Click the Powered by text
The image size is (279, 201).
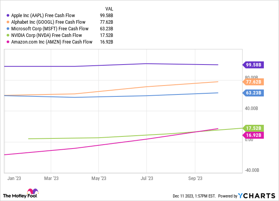[228, 196]
